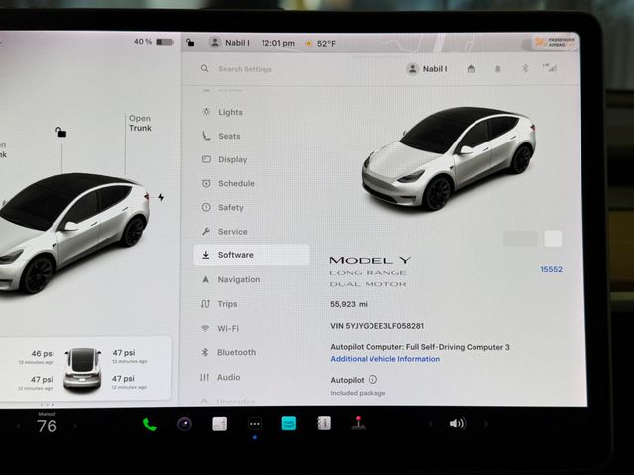Open the manual notebook icon in the dock
The width and height of the screenshot is (634, 475).
coord(324,424)
